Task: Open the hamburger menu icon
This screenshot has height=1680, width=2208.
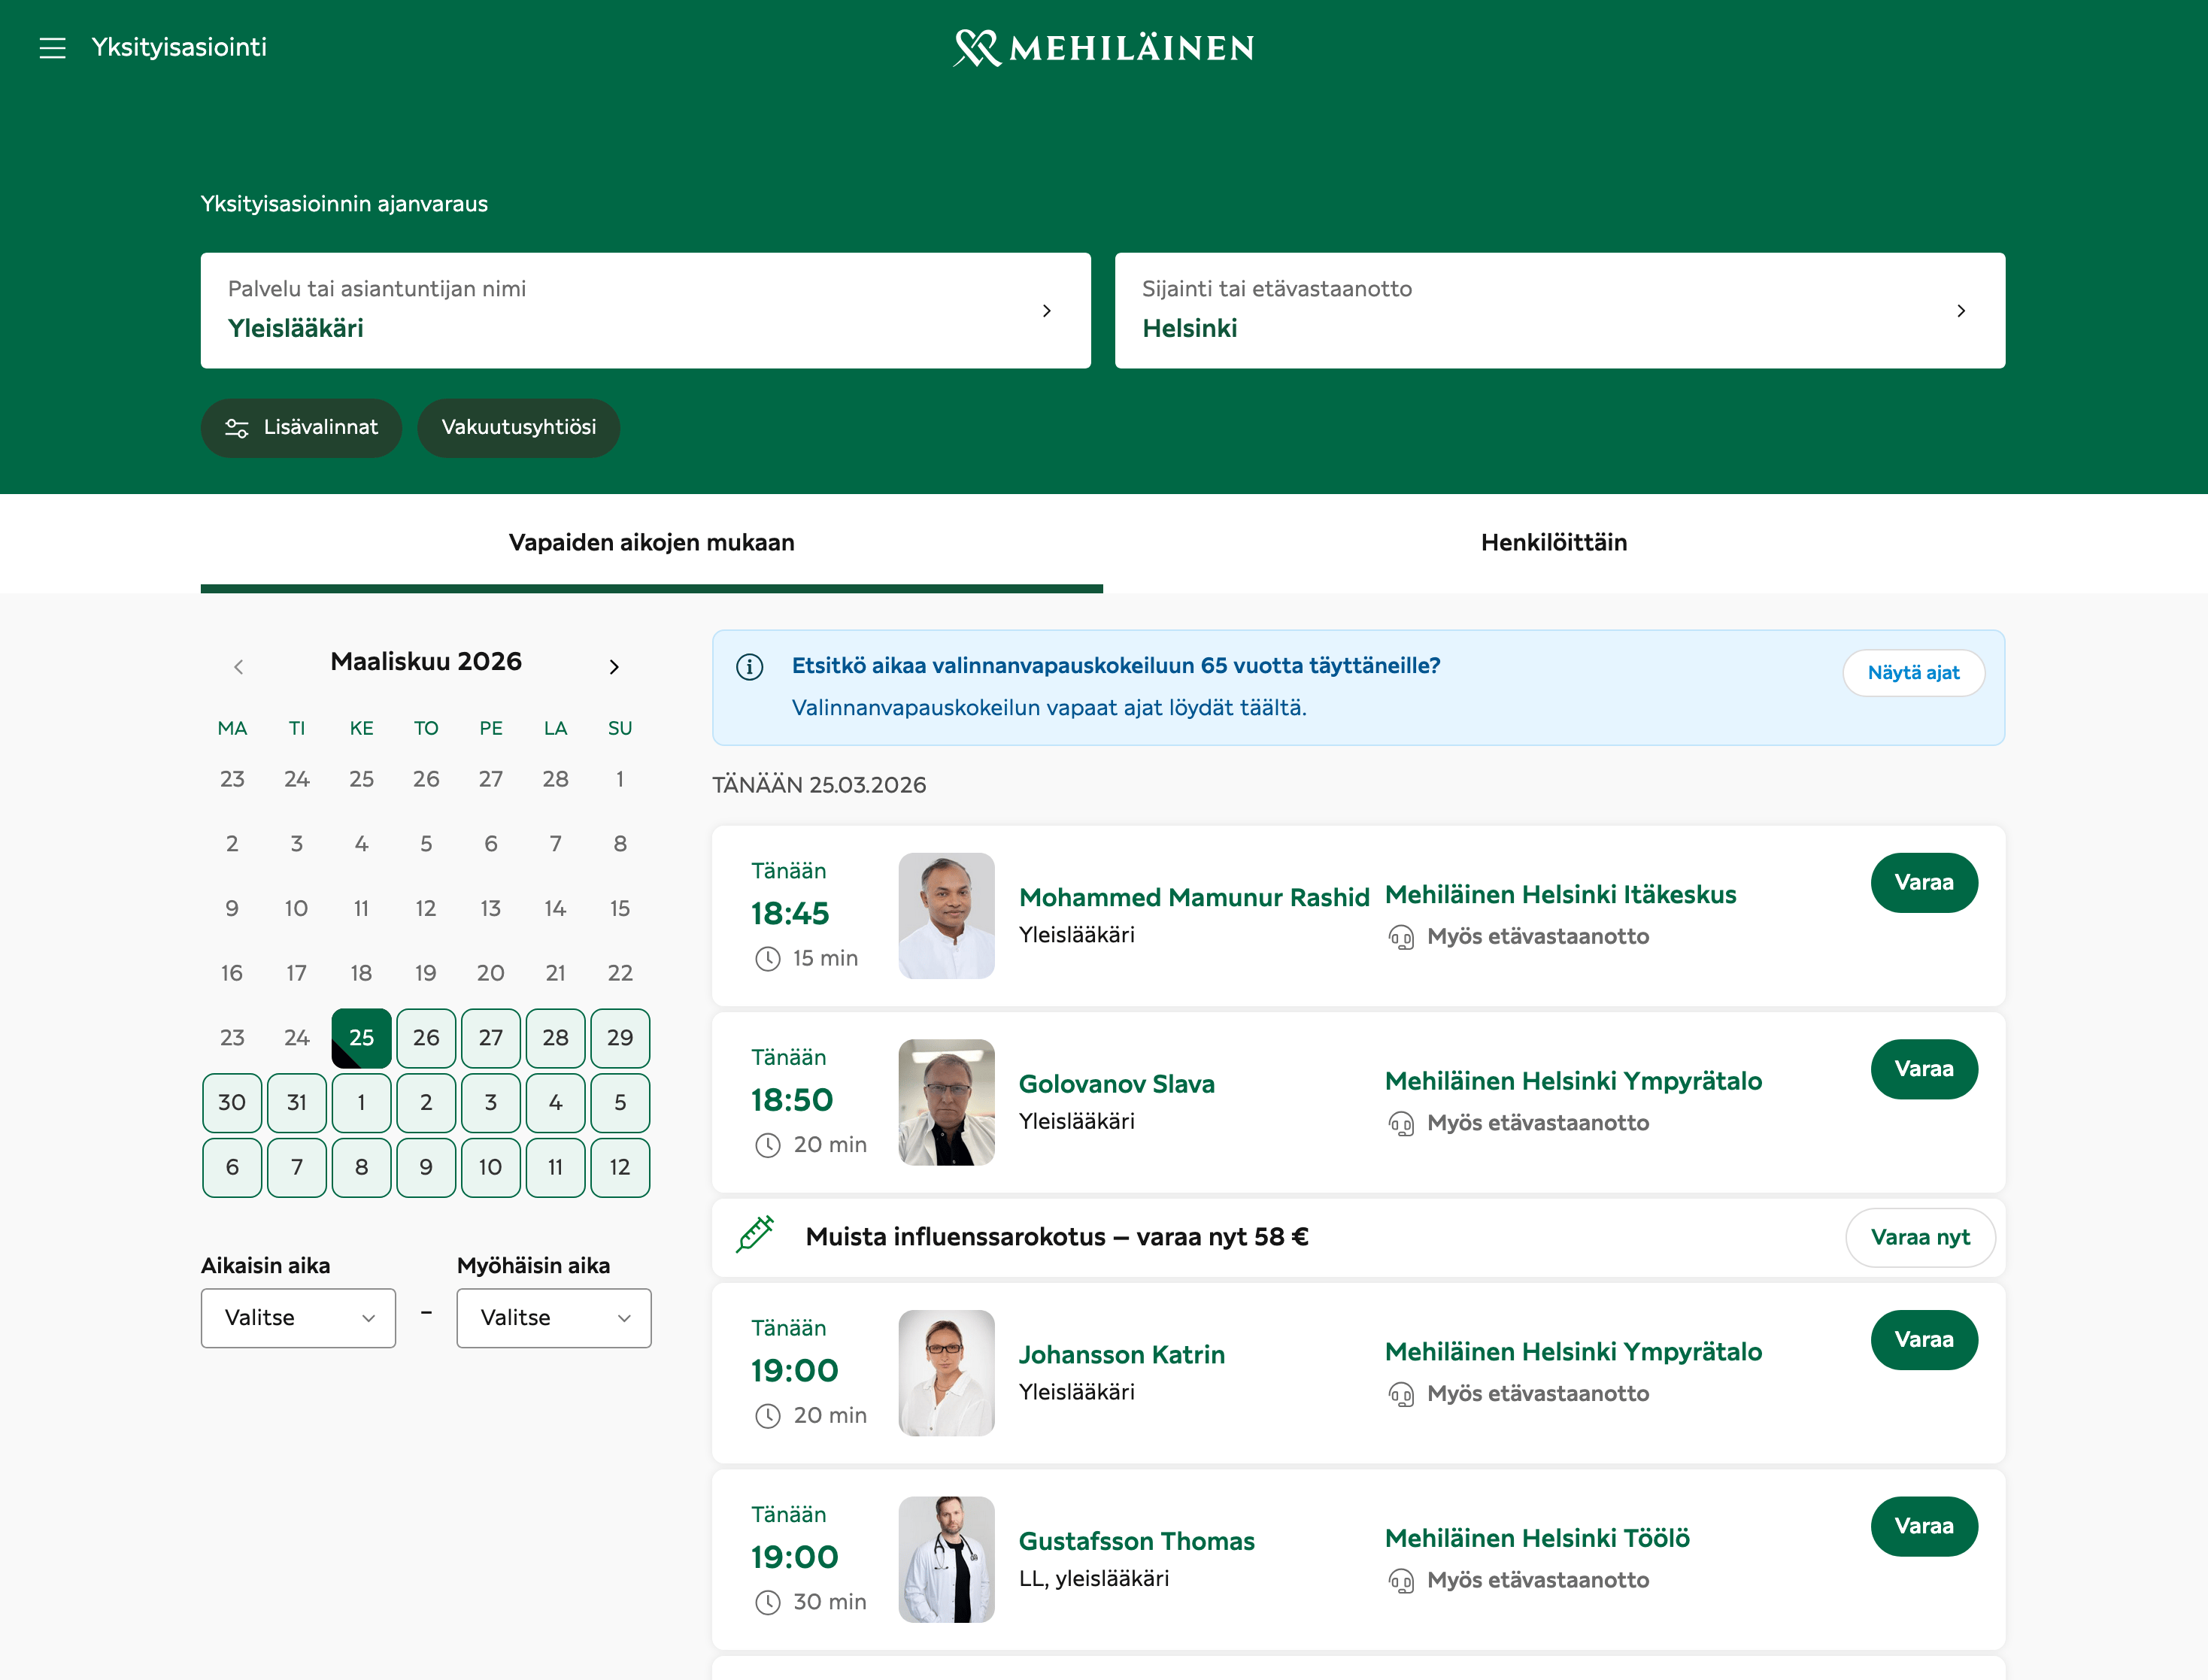Action: click(x=52, y=47)
